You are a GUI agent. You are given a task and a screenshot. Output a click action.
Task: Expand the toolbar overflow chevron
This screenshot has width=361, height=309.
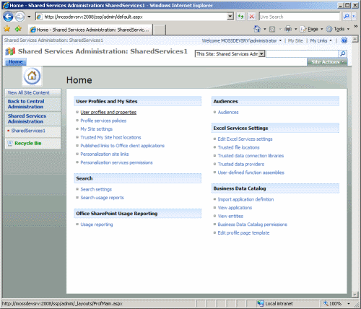click(x=355, y=27)
